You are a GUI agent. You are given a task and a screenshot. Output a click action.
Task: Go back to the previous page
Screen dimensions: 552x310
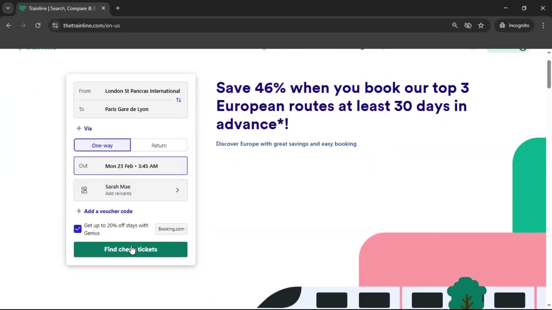click(9, 26)
